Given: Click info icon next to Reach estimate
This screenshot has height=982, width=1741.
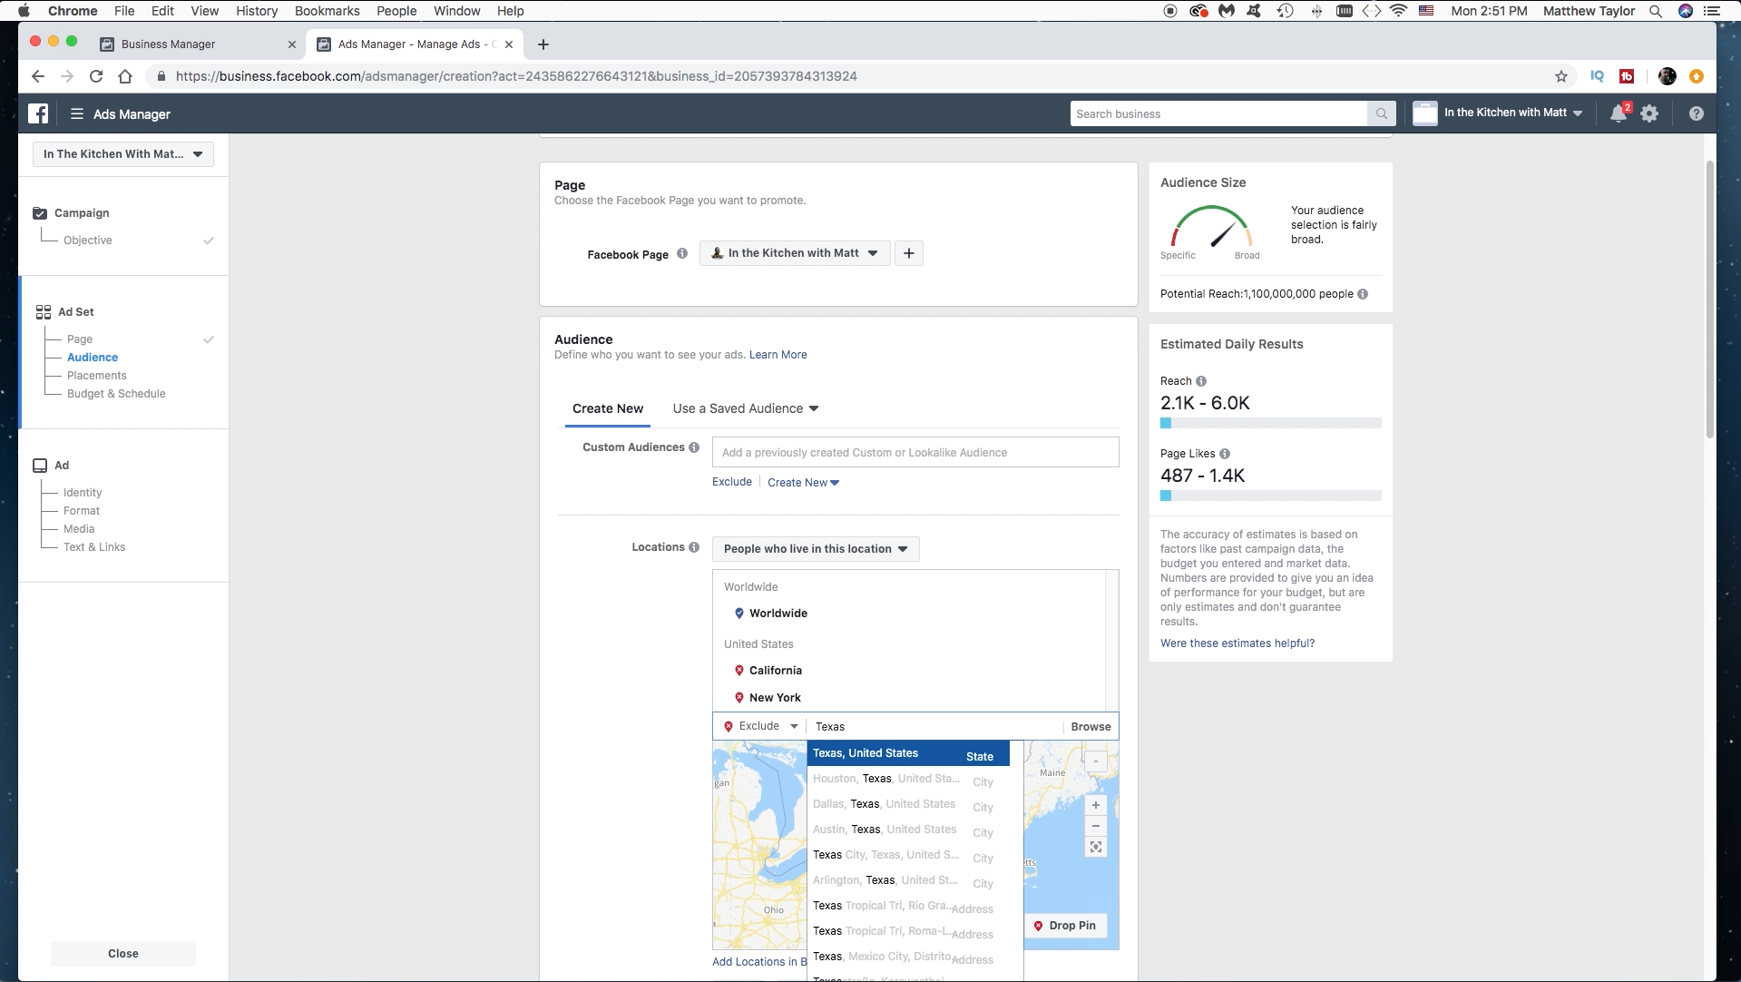Looking at the screenshot, I should coord(1201,381).
